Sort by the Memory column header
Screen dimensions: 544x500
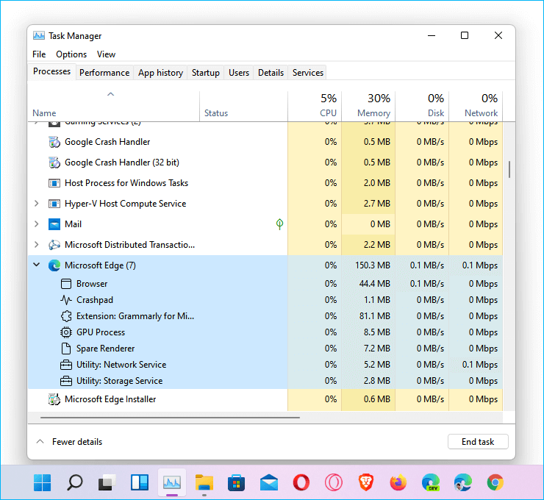[x=368, y=106]
